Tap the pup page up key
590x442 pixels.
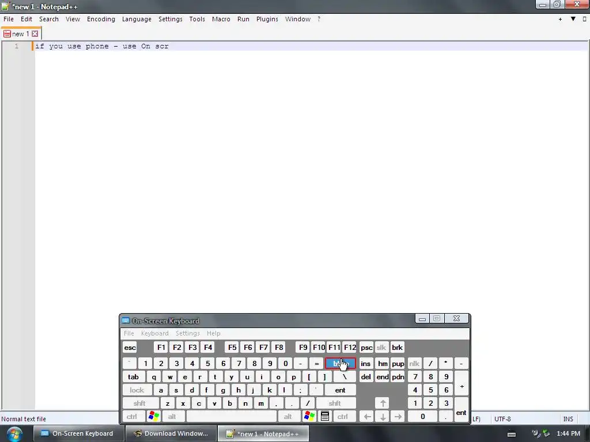click(398, 364)
